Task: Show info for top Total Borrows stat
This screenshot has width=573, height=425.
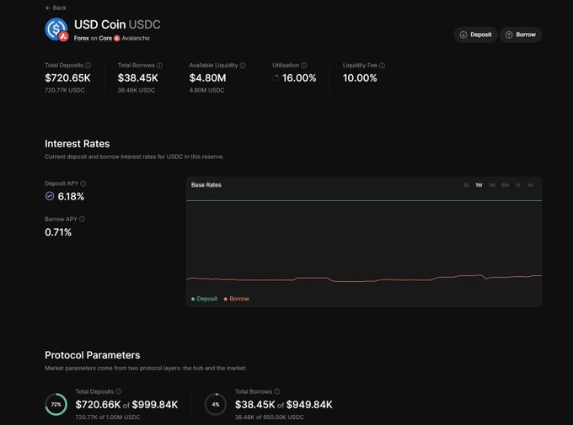Action: [x=159, y=66]
